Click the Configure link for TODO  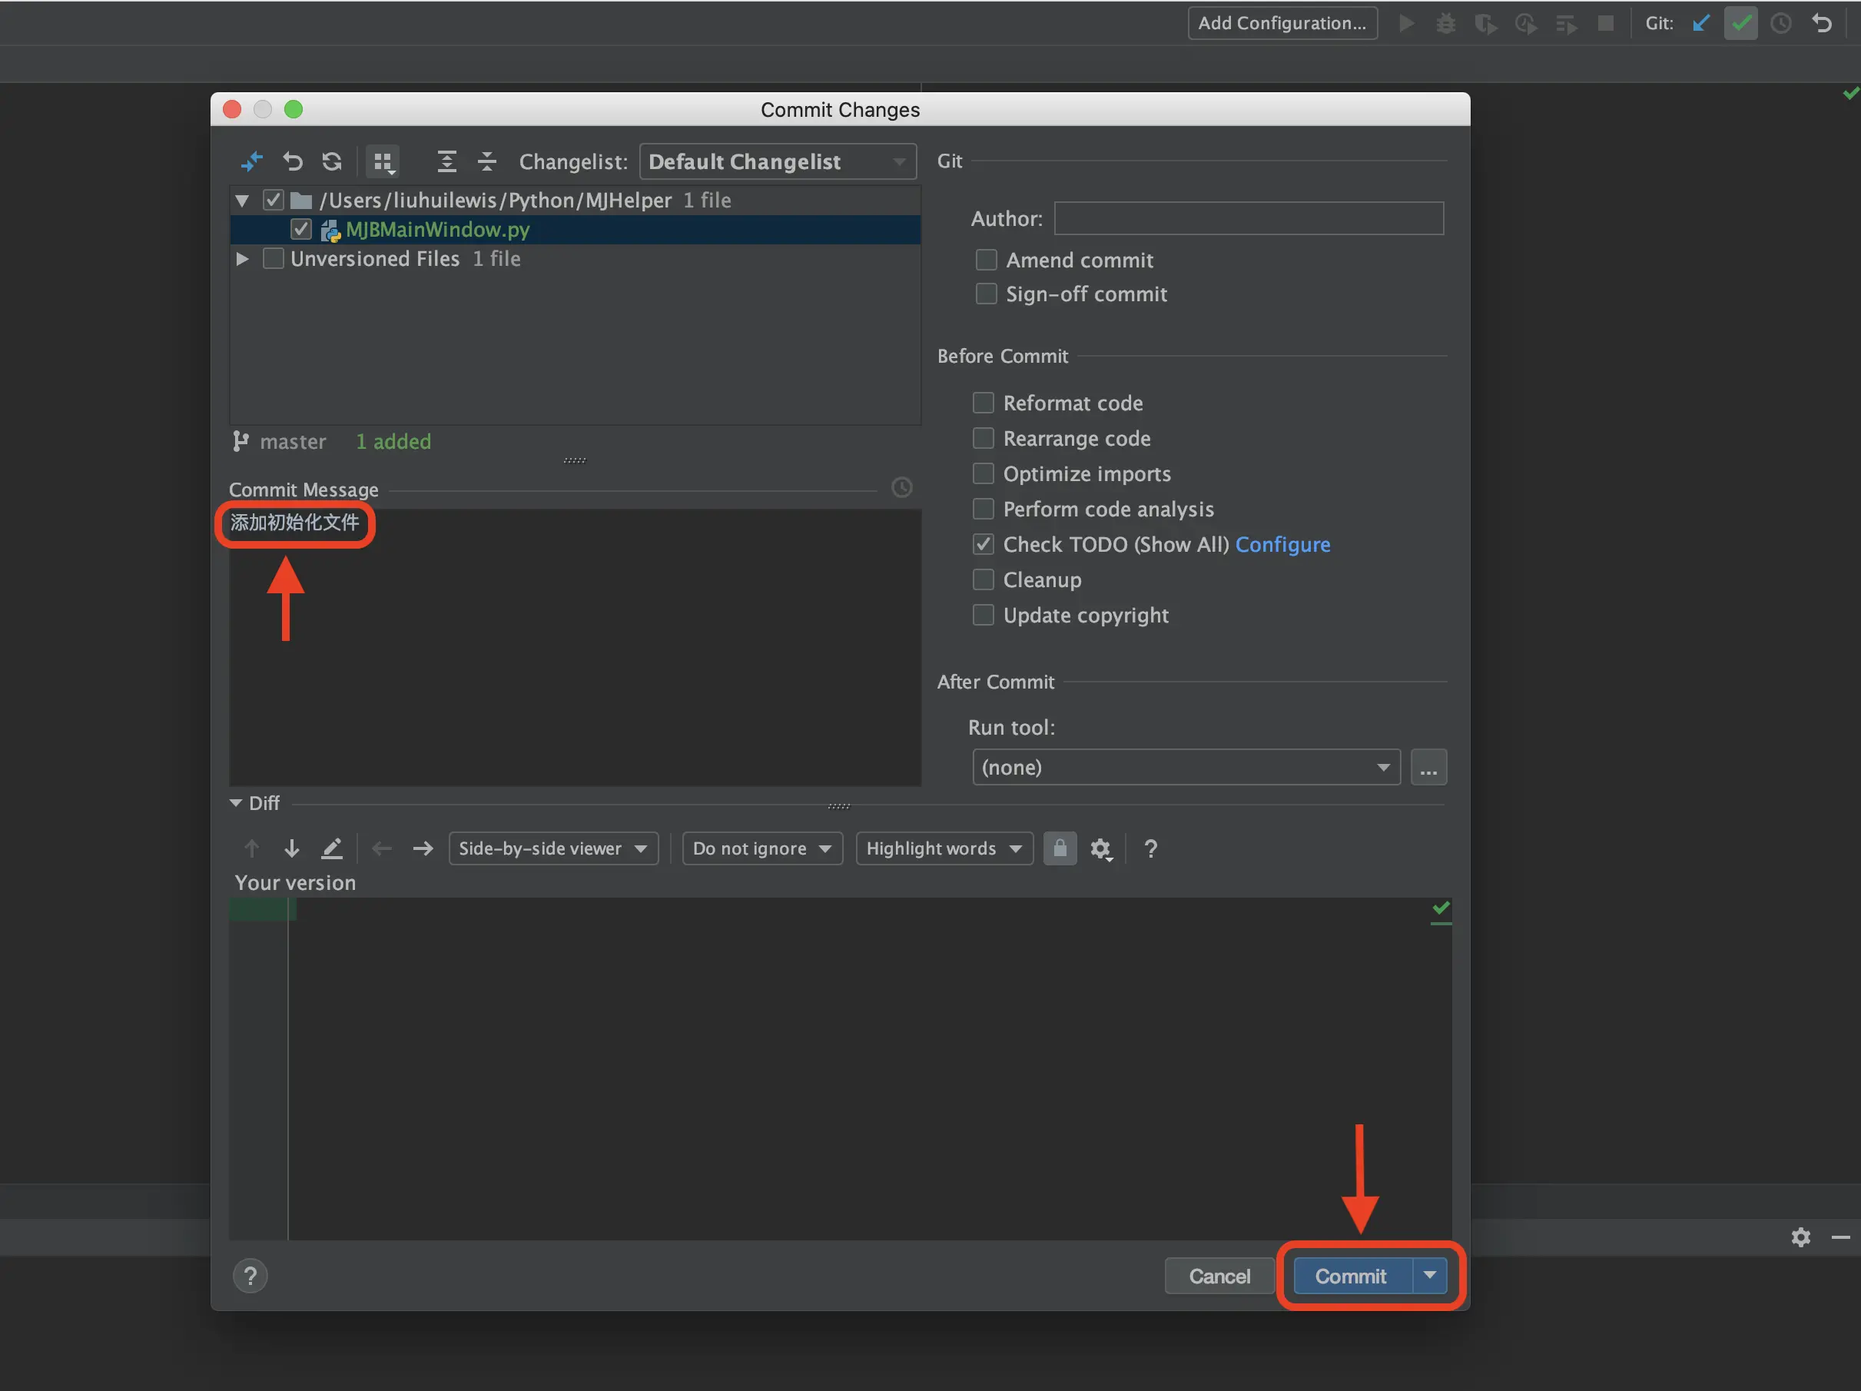coord(1282,544)
